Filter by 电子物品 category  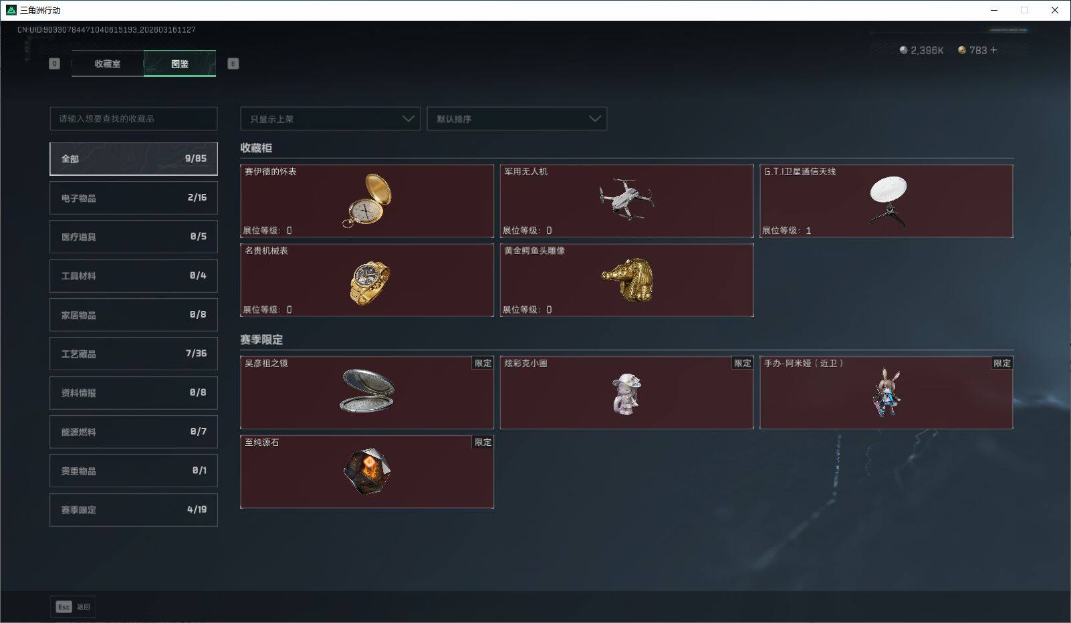click(134, 198)
